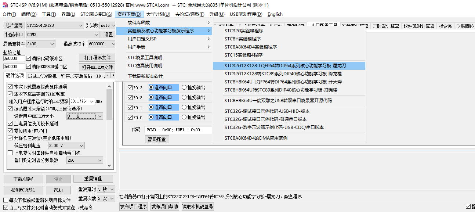The height and width of the screenshot is (212, 475).
Task: Select the 打狗棒 learning board entry
Action: pyautogui.click(x=289, y=90)
